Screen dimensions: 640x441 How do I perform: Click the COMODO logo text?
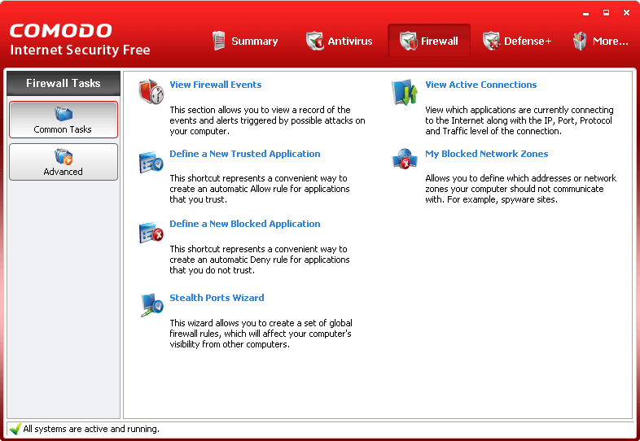61,31
